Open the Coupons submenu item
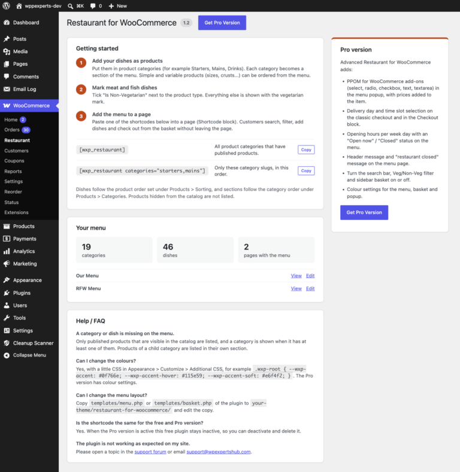 tap(14, 161)
